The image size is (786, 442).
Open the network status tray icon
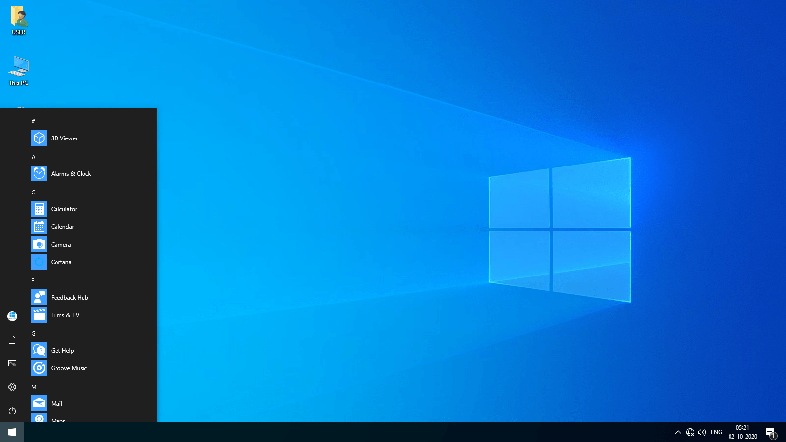click(690, 432)
